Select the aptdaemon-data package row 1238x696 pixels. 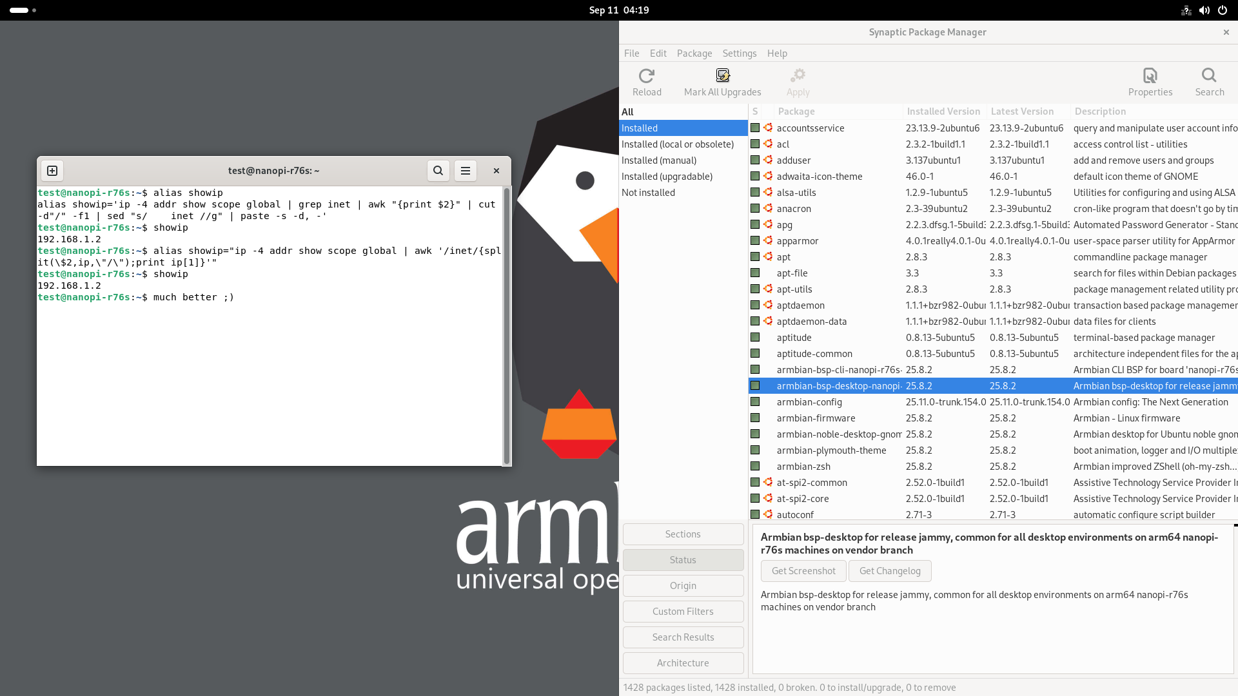(993, 321)
